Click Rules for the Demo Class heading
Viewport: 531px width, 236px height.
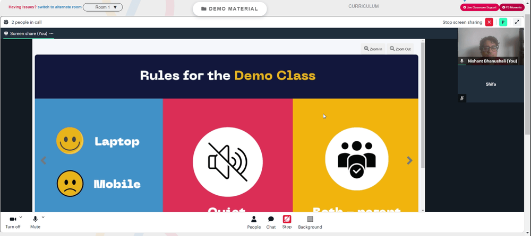point(228,75)
